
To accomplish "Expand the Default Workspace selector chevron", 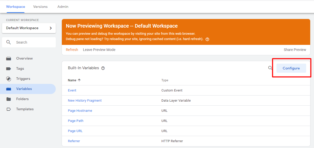I will [51, 28].
